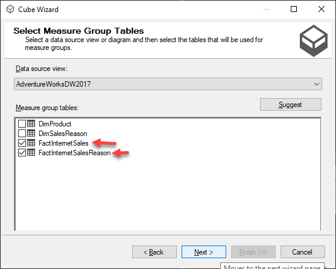The width and height of the screenshot is (336, 269).
Task: Uncheck the FactInternetSales checkbox
Action: click(x=22, y=143)
